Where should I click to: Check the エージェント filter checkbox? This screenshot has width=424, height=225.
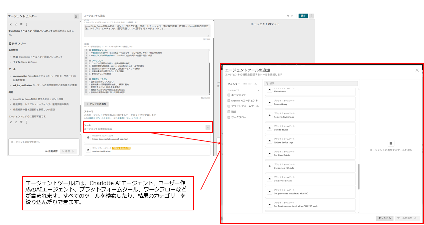coord(229,95)
